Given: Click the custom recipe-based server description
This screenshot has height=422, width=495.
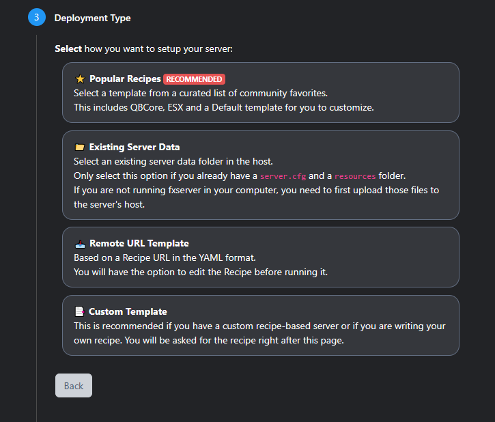Looking at the screenshot, I should 259,326.
